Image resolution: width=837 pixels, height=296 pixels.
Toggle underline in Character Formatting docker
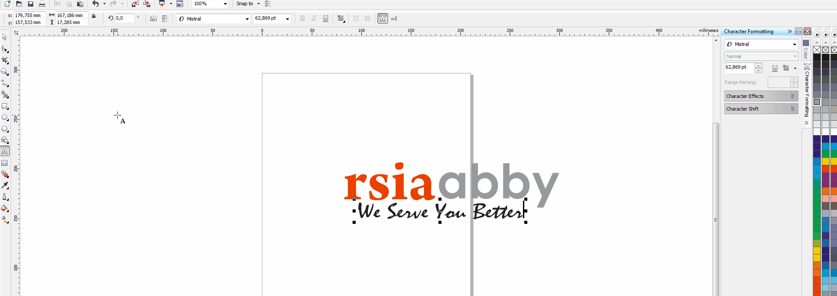[775, 68]
